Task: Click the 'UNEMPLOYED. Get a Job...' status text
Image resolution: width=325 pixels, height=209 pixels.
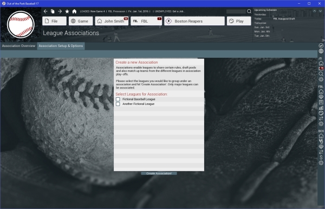Action: click(170, 11)
